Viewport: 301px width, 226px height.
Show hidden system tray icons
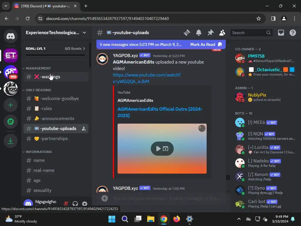239,219
